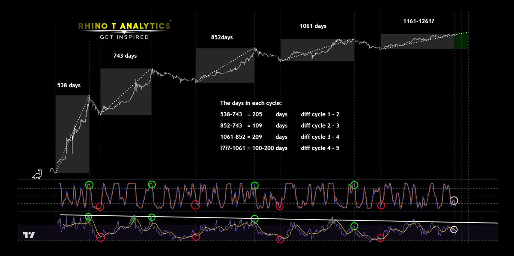This screenshot has width=514, height=256.
Task: Click the red circle marker in the MACD panel
Action: coord(101,238)
